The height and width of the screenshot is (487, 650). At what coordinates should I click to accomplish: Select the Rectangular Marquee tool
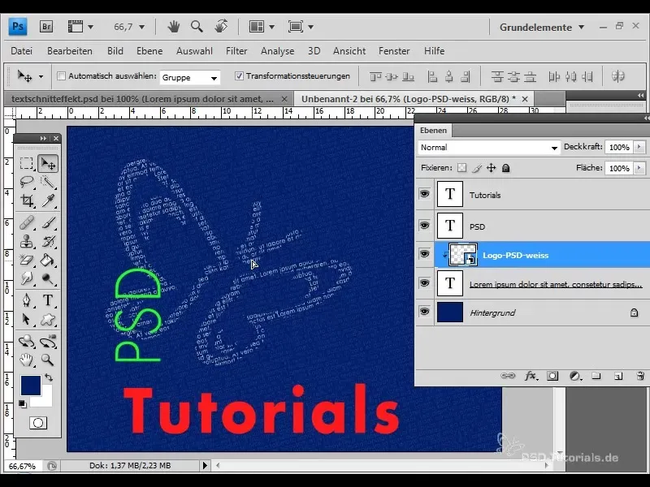tap(27, 163)
